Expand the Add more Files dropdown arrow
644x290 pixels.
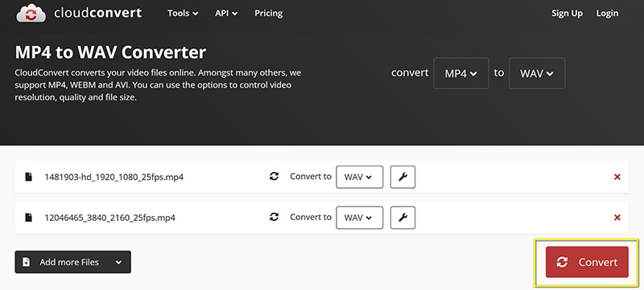point(118,262)
